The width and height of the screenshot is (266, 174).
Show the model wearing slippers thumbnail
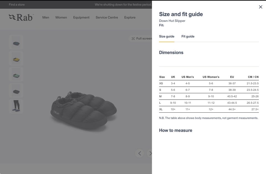(x=16, y=107)
